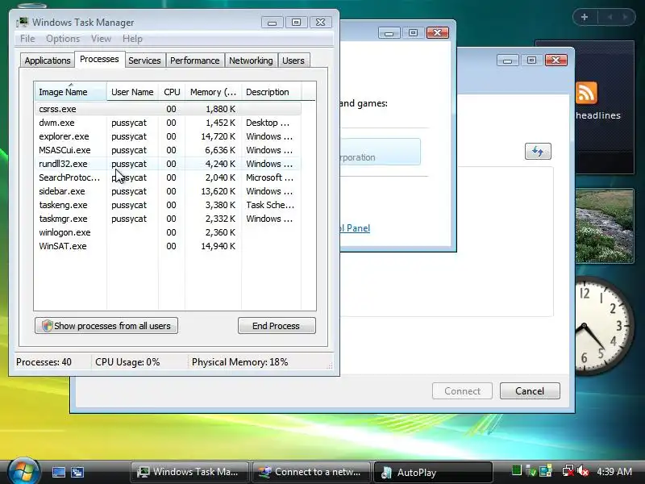Click the headlines gadget label
The height and width of the screenshot is (484, 645).
tap(598, 115)
